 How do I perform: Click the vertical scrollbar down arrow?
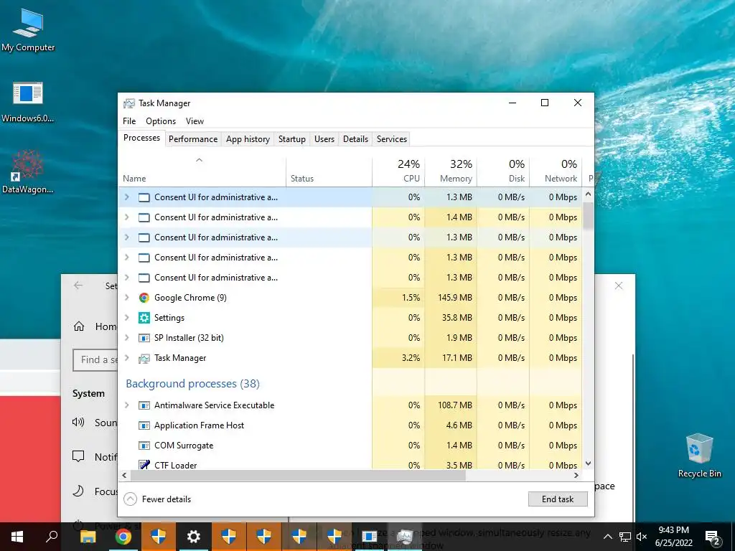tap(589, 463)
